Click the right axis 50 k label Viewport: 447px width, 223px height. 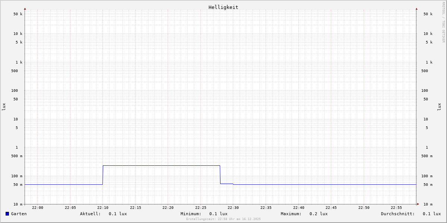coord(428,14)
